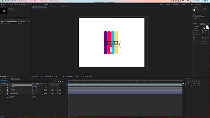
Task: Click the Search Help field
Action: [201, 4]
